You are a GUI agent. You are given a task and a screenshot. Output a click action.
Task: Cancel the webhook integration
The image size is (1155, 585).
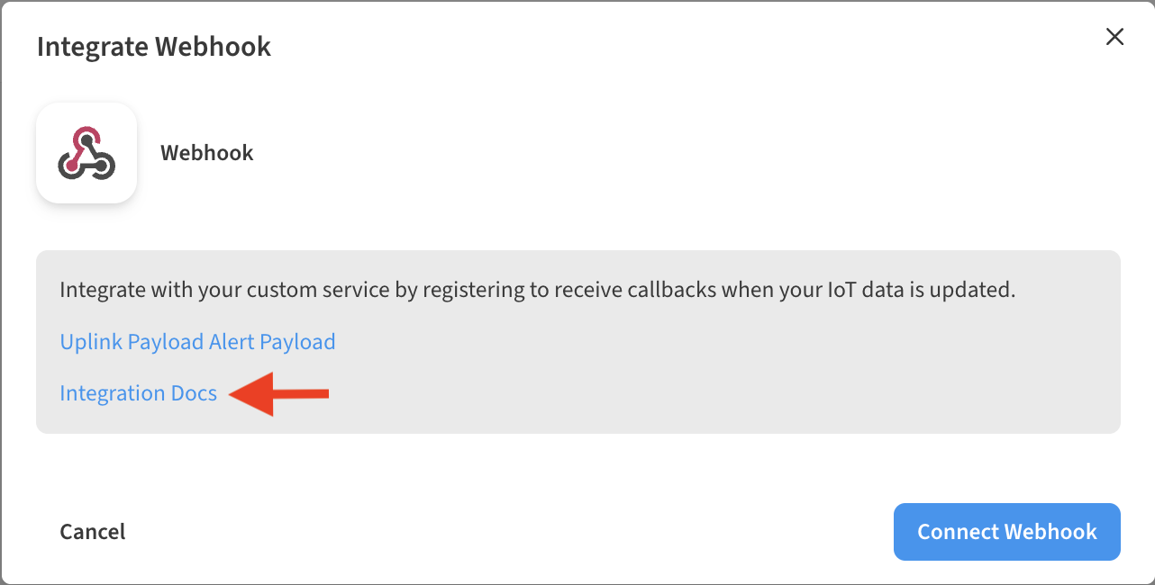pos(92,531)
